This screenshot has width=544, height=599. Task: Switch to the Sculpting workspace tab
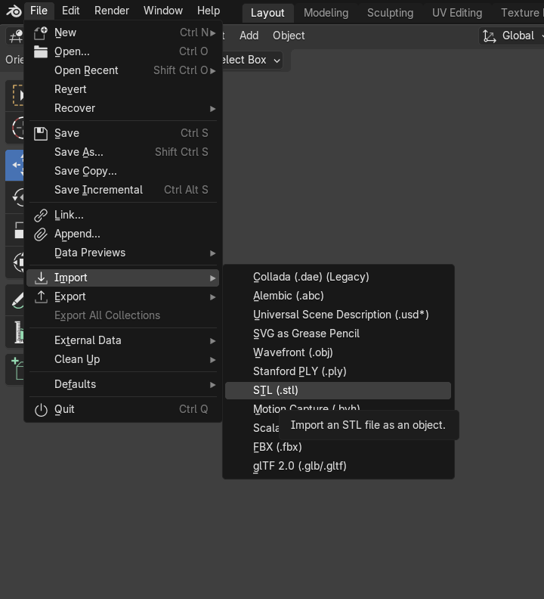coord(390,13)
